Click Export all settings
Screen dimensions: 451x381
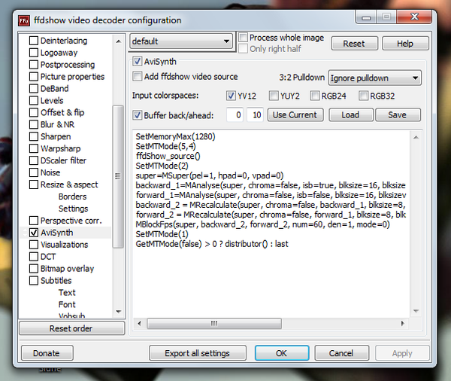[197, 353]
